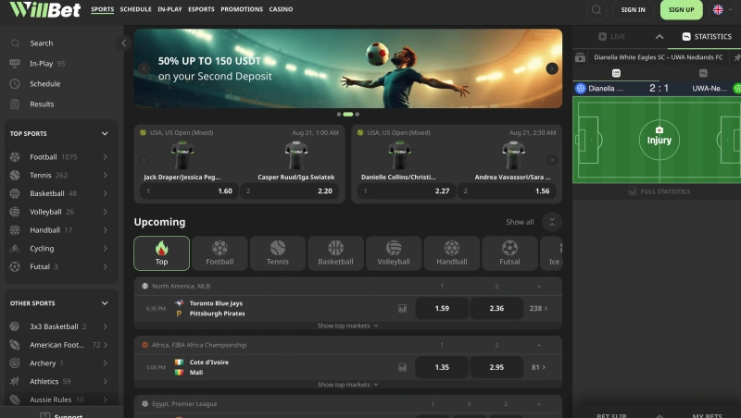Click the search magnifier icon in header
The image size is (741, 418).
click(x=596, y=9)
